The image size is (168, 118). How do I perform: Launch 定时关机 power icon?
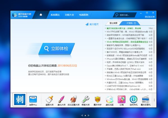pos(134,101)
